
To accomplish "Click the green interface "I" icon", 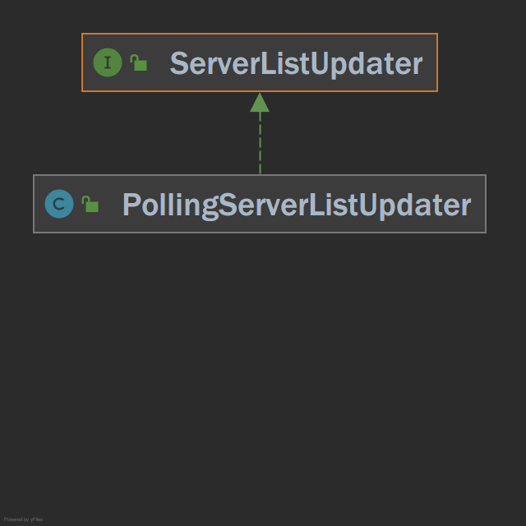I will tap(108, 62).
